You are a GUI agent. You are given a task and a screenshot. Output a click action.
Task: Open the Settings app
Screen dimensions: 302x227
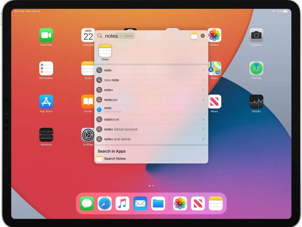tap(88, 135)
